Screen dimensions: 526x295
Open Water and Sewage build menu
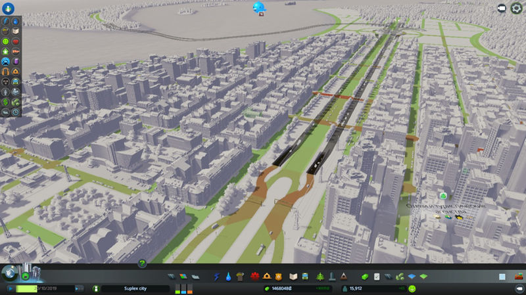click(x=228, y=277)
